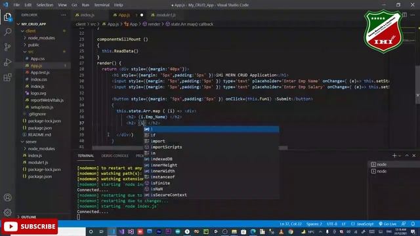
Task: Close the terminal panel
Action: click(x=414, y=155)
